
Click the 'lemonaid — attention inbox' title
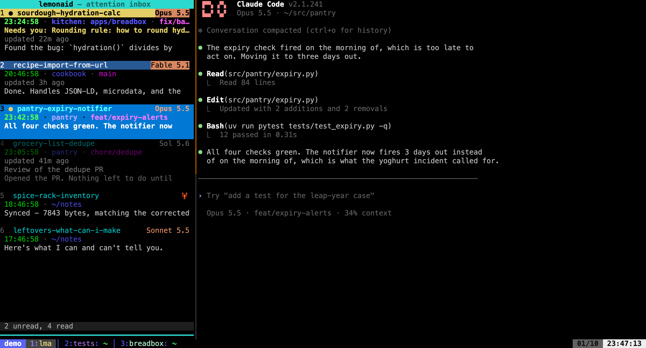(x=95, y=4)
